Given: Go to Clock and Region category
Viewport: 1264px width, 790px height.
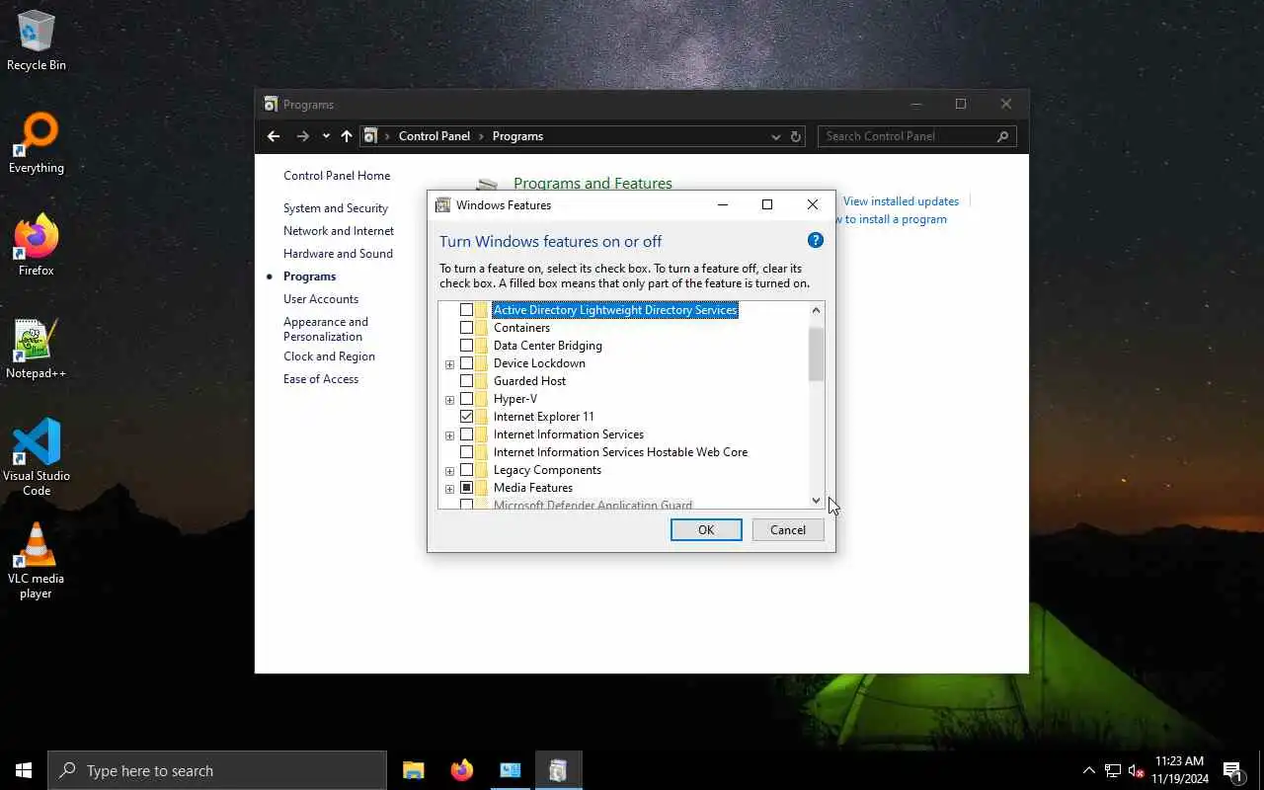Looking at the screenshot, I should click(x=329, y=356).
